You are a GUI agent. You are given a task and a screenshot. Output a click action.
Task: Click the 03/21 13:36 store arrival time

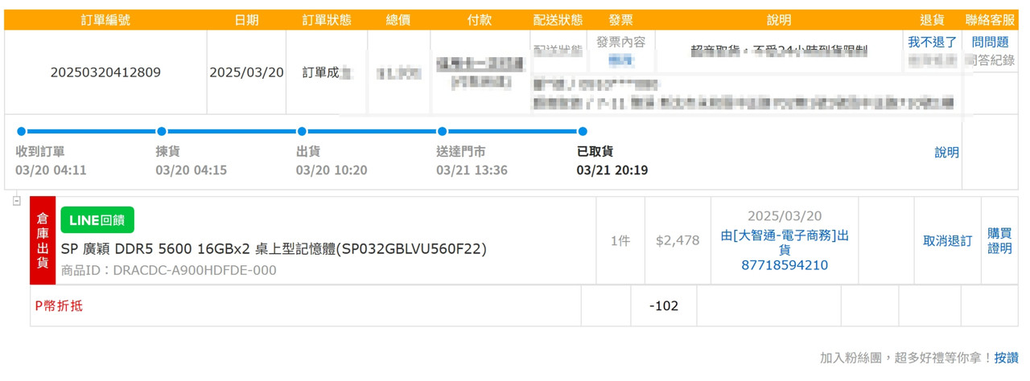(x=472, y=170)
